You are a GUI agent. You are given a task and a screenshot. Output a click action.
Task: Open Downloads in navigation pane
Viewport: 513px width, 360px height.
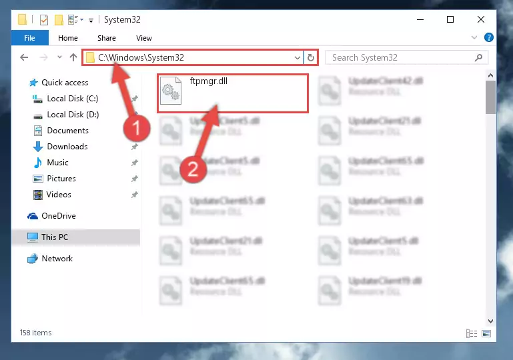pyautogui.click(x=67, y=147)
